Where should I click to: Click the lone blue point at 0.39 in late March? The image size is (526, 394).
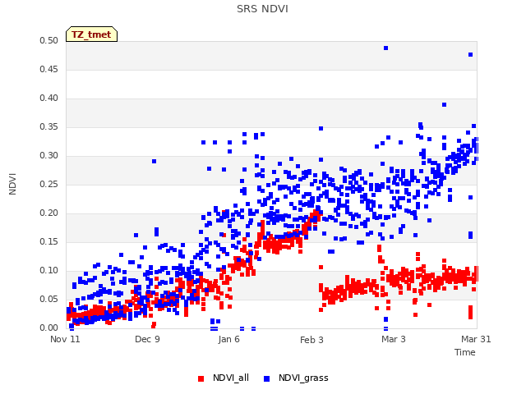pos(444,105)
